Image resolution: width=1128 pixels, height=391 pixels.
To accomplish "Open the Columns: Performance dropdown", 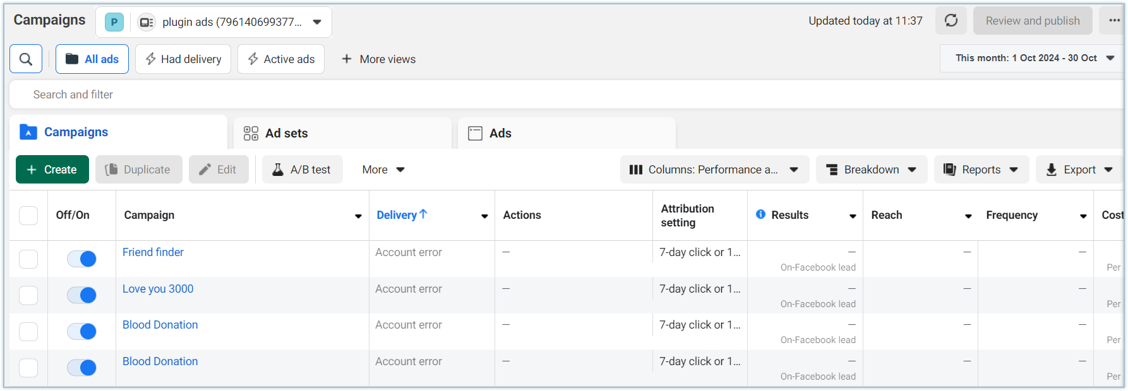I will pyautogui.click(x=714, y=170).
